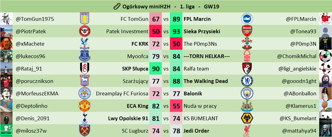Click the Ogórkowy miniH2H header title

point(166,6)
